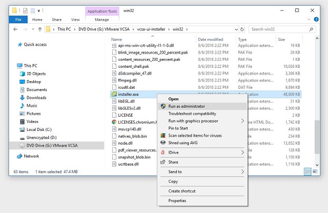Expand the address bar history dropdown

236,29
